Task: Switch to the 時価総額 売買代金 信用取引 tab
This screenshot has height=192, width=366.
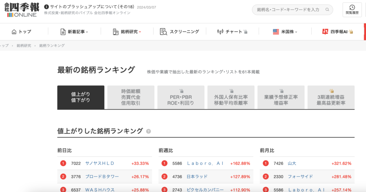Action: pos(131,97)
